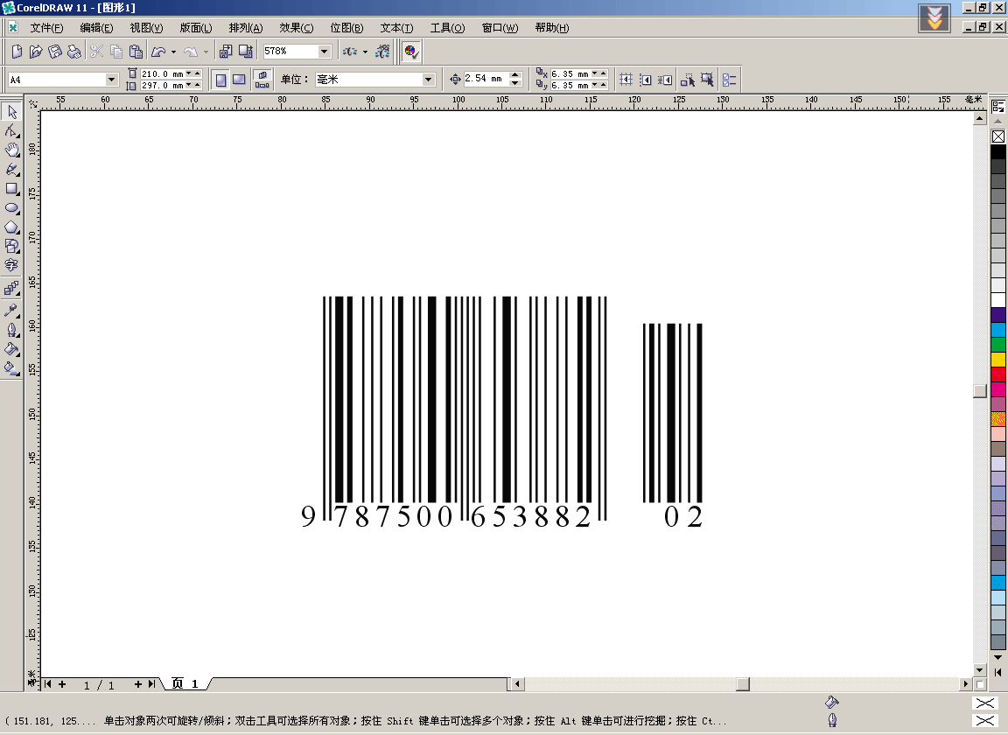Click the Import icon
This screenshot has height=735, width=1008.
226,52
